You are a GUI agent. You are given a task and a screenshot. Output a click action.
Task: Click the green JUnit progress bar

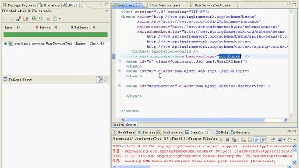56,35
